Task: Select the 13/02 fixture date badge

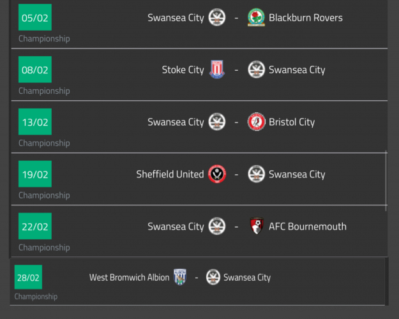Action: [x=34, y=122]
